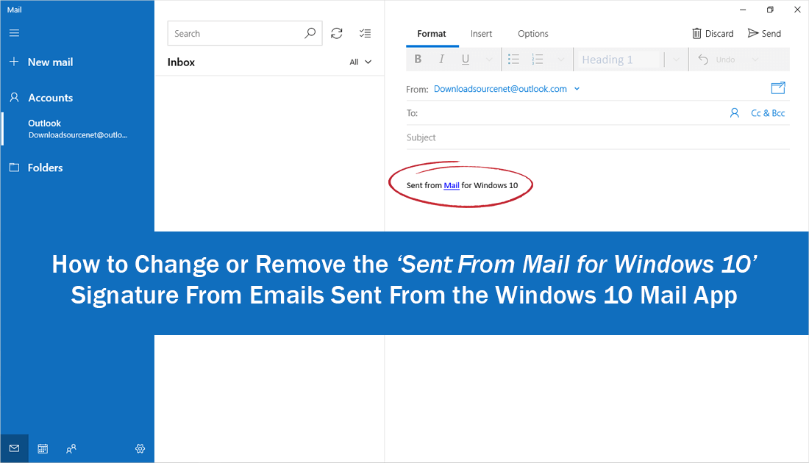Switch to the Calendar app
809x463 pixels.
pyautogui.click(x=43, y=448)
